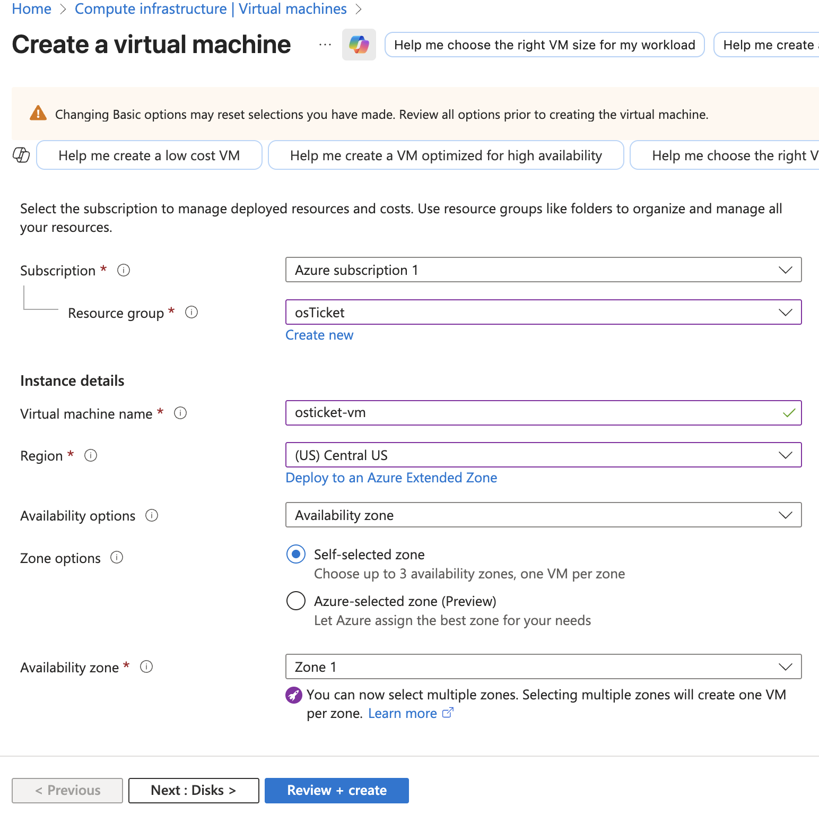Open the Subscription dropdown
819x814 pixels.
[x=543, y=270]
